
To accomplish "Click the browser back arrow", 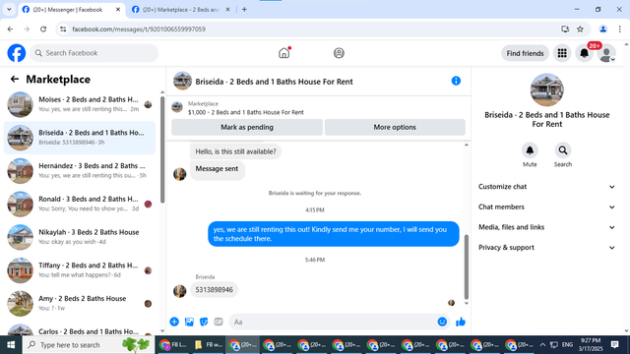I will coord(11,29).
